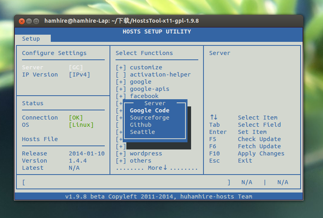Image resolution: width=323 pixels, height=218 pixels.
Task: Toggle the customize function checkbox
Action: [x=121, y=67]
